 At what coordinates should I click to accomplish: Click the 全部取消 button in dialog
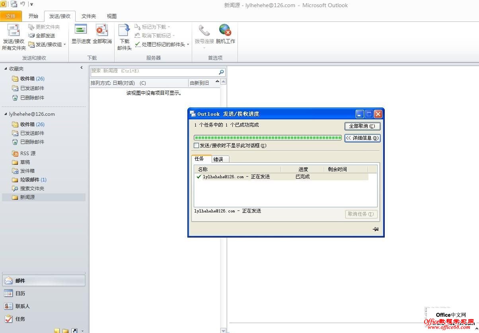tap(362, 126)
